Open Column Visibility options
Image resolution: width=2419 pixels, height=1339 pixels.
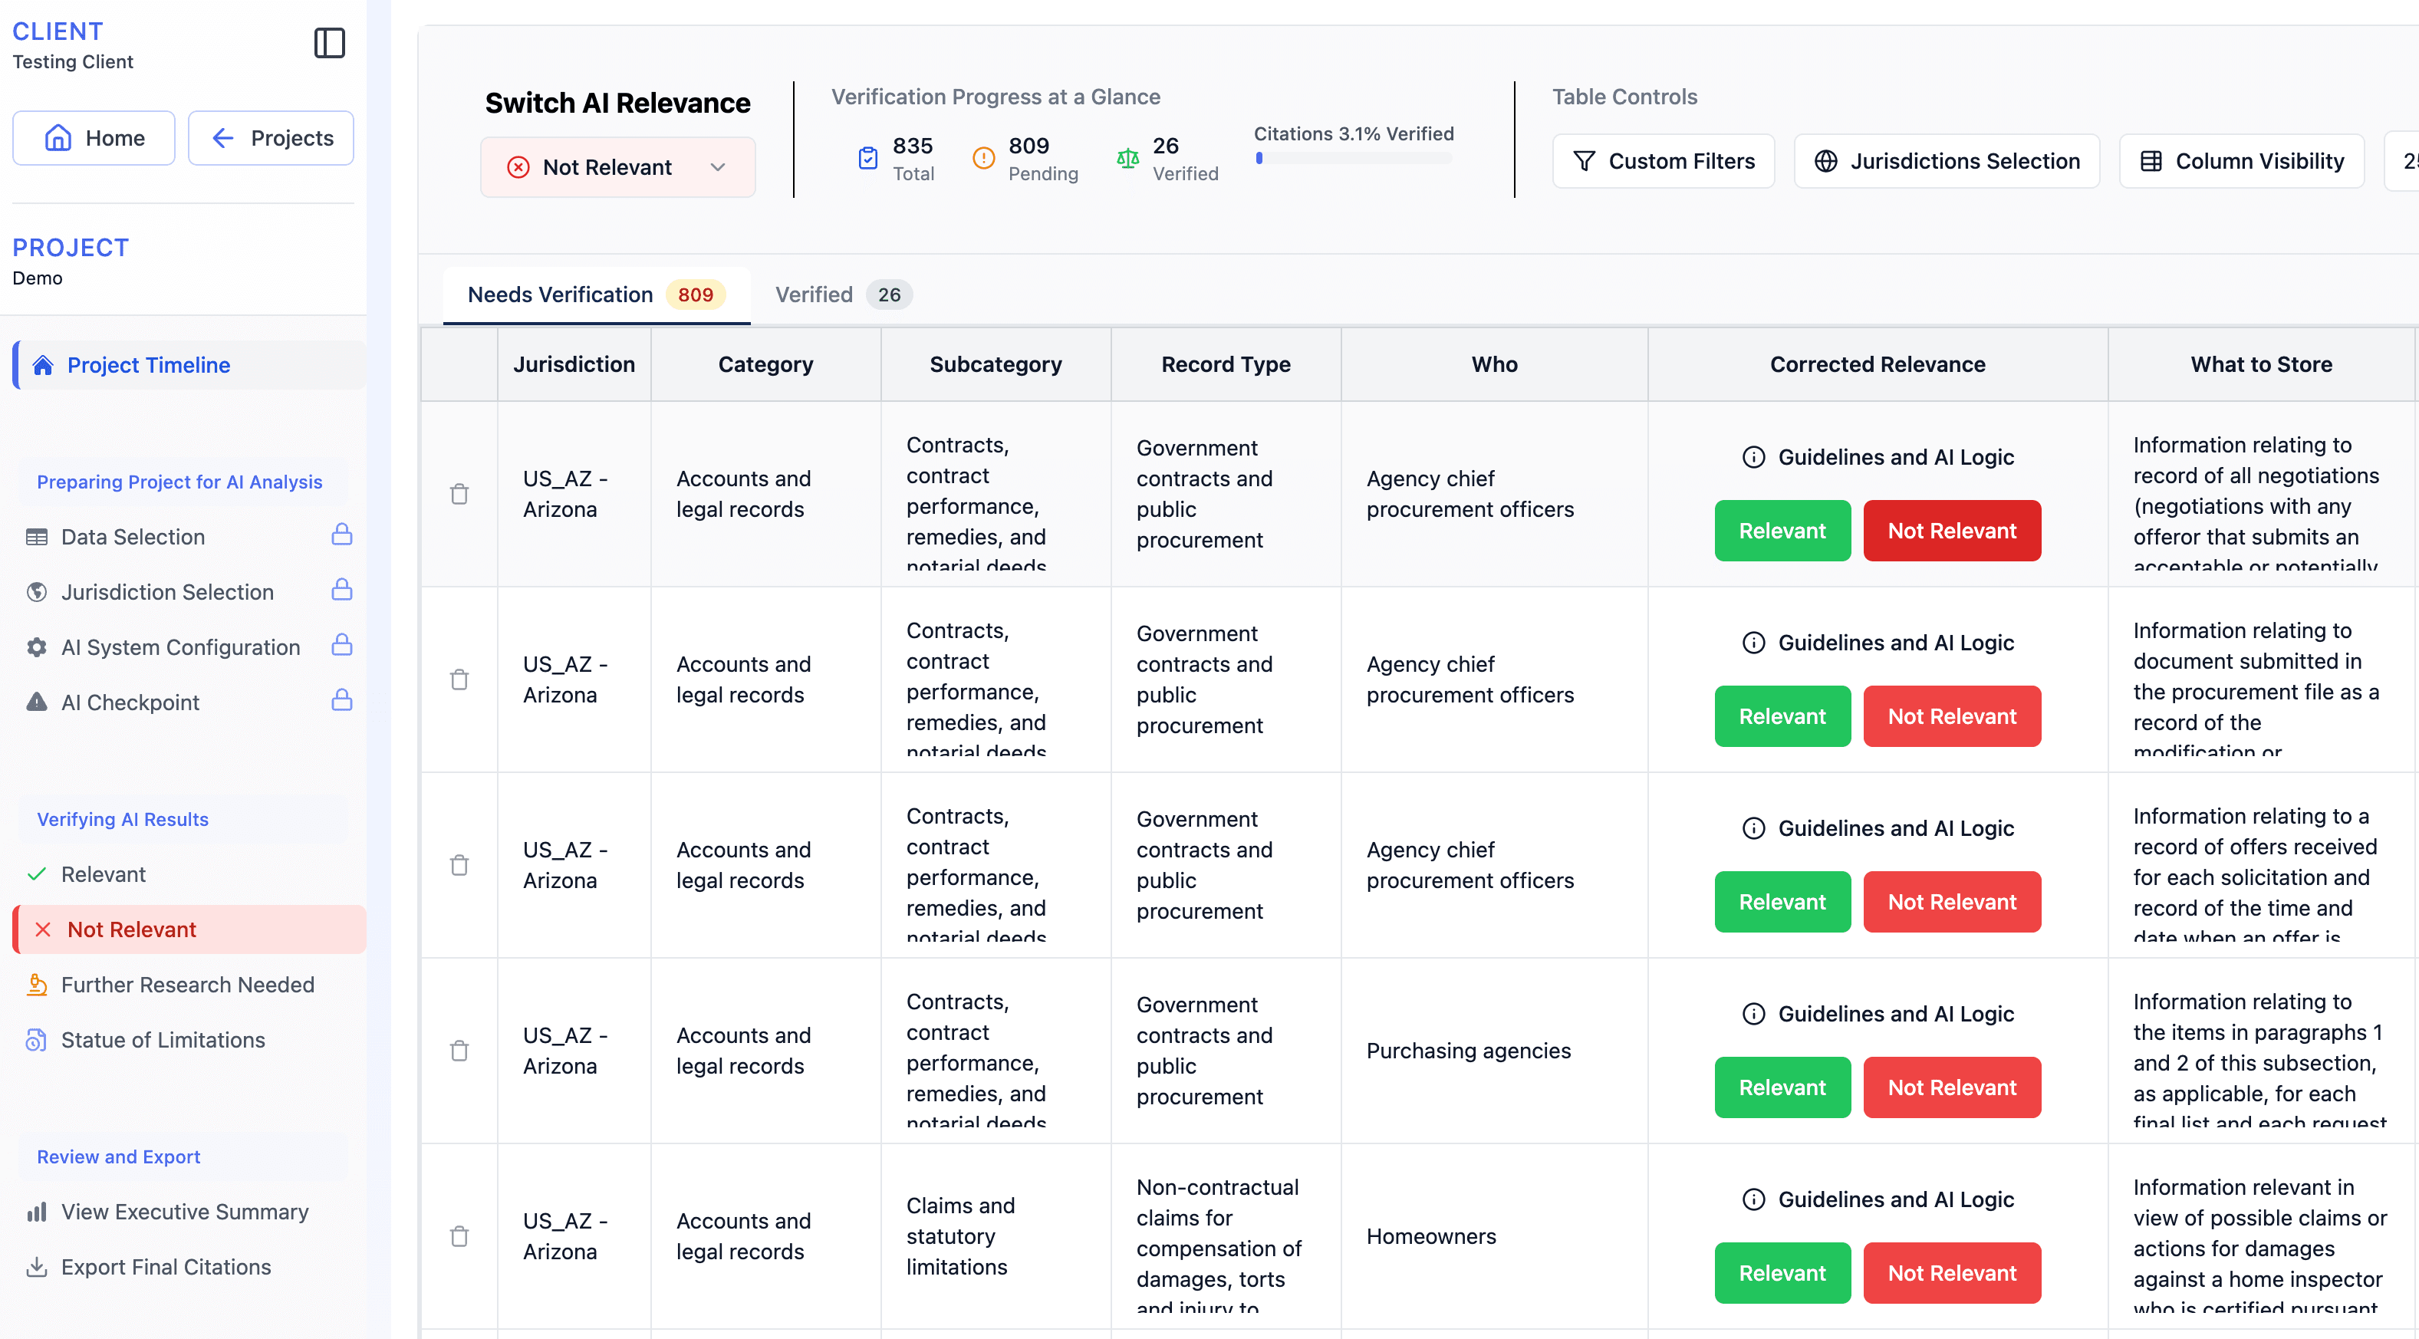click(x=2240, y=162)
